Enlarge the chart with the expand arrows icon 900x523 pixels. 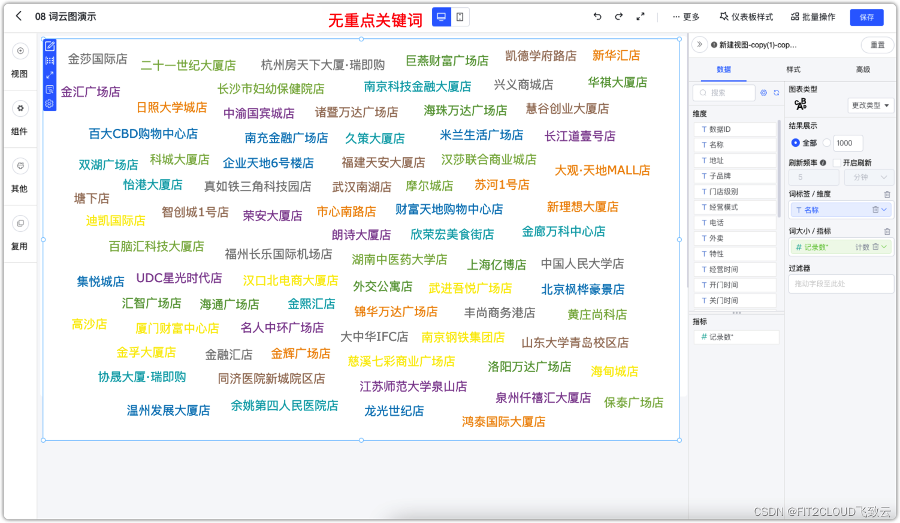pos(50,75)
